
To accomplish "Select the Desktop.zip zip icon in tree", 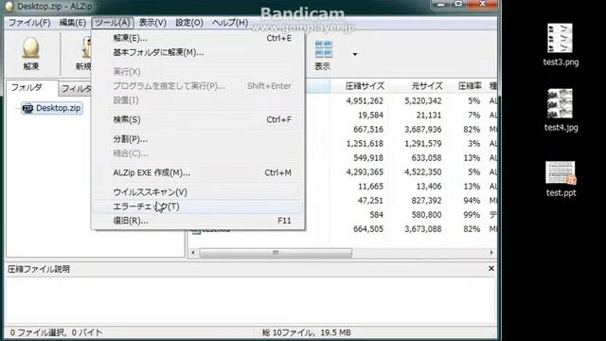I will click(27, 108).
